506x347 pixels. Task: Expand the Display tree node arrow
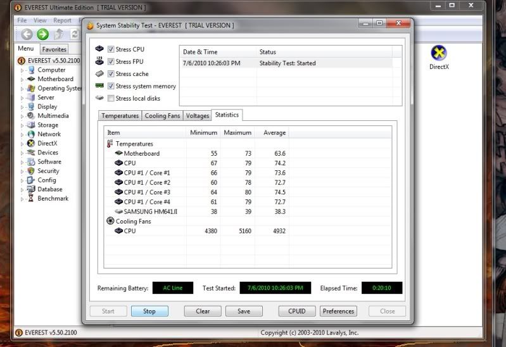coord(22,107)
